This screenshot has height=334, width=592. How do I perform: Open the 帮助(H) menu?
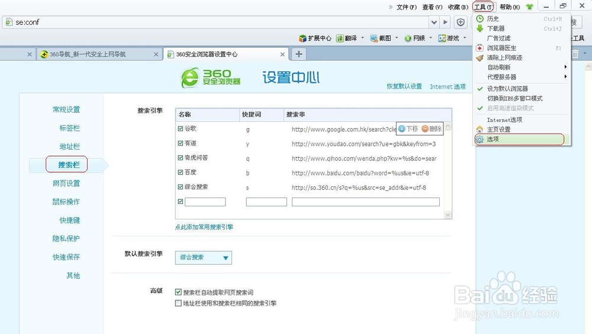(x=510, y=7)
